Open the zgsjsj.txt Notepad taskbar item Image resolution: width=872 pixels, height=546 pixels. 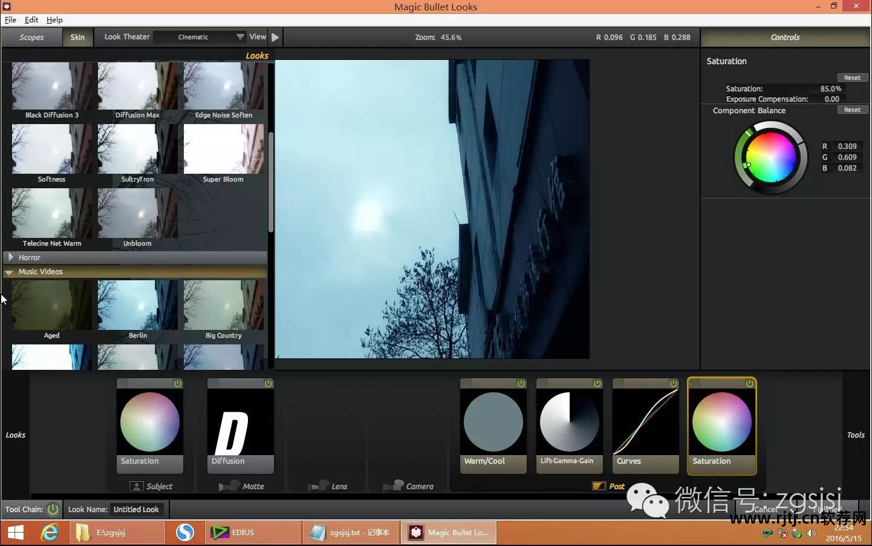coord(351,533)
